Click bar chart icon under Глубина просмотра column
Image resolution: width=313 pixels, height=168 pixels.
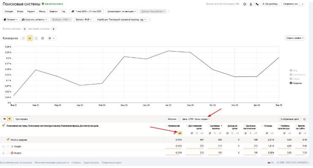pos(289,133)
